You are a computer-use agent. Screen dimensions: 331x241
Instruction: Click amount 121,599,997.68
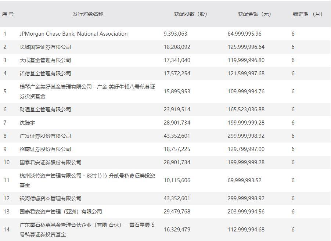coord(246,73)
